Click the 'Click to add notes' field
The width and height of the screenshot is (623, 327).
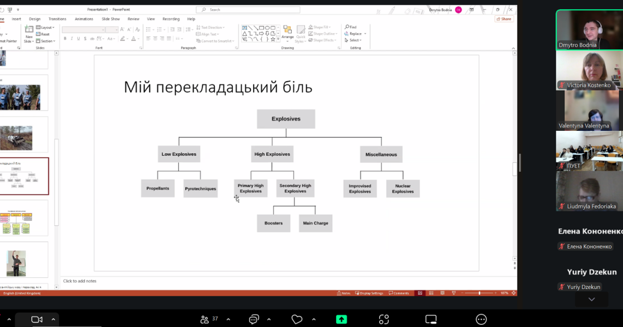[x=80, y=281]
